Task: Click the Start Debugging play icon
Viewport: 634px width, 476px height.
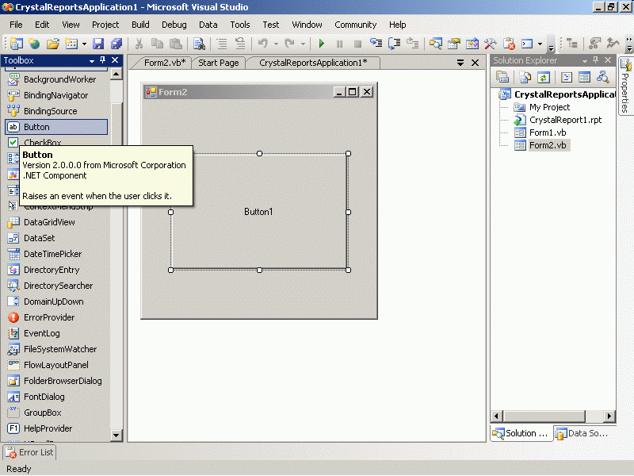Action: pos(322,44)
